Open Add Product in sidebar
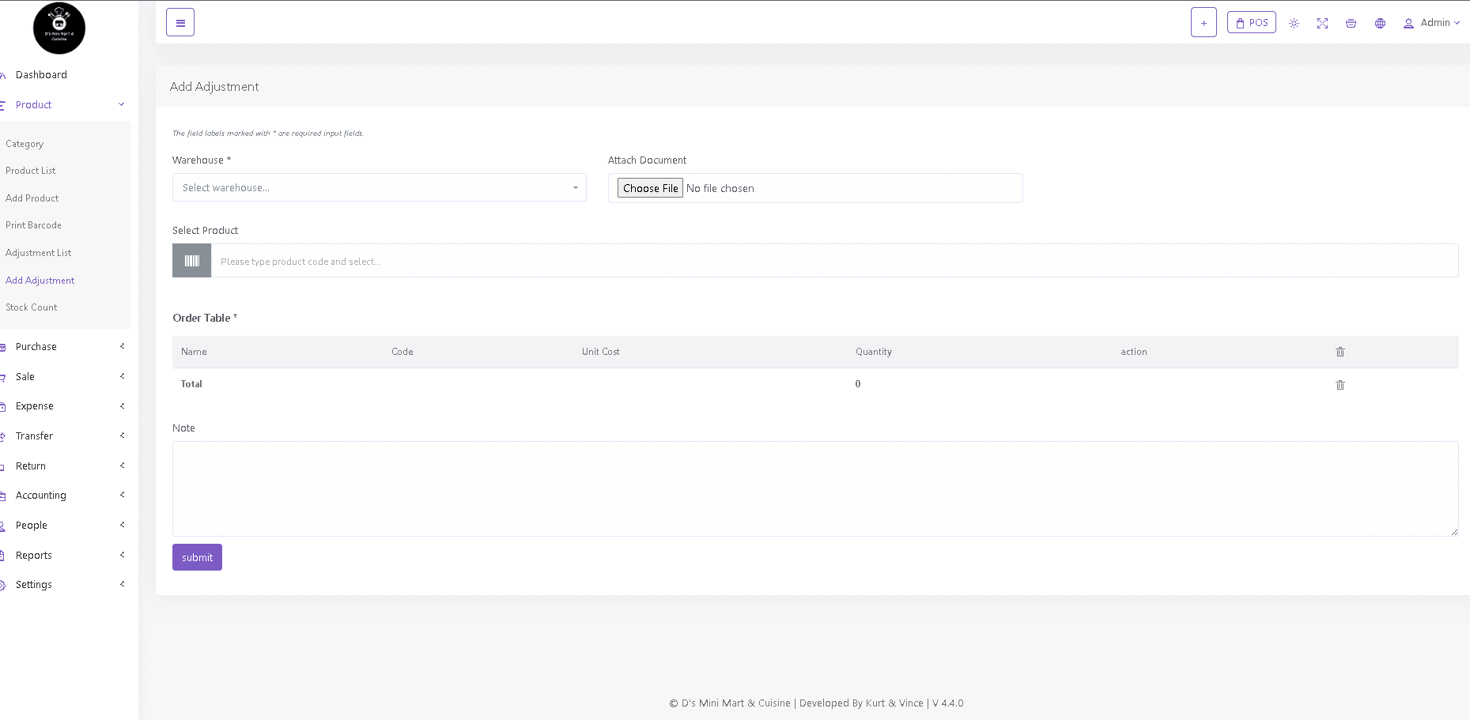1470x720 pixels. [x=32, y=198]
